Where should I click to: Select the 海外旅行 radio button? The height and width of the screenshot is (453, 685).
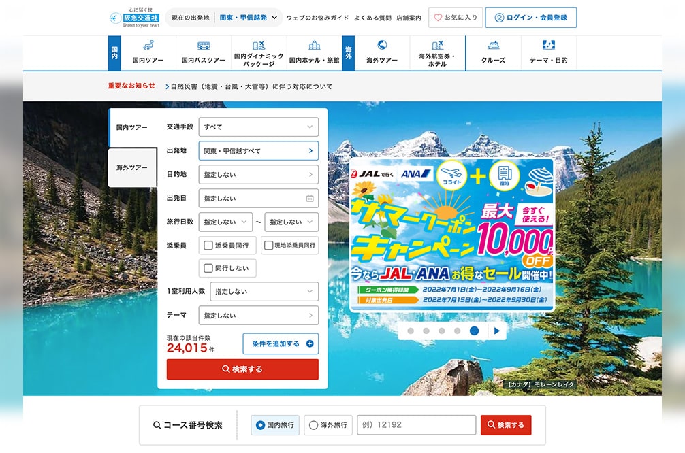click(313, 425)
